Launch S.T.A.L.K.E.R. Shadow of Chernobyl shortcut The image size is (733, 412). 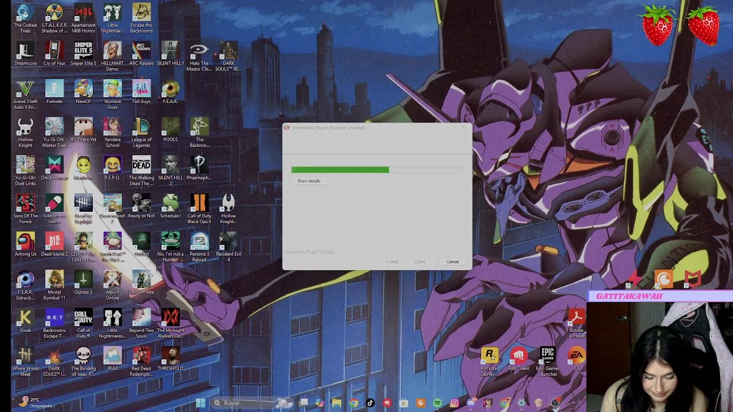point(54,19)
